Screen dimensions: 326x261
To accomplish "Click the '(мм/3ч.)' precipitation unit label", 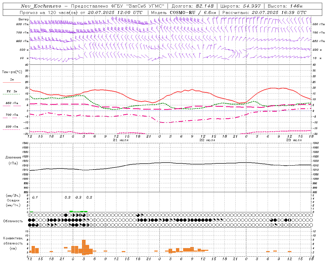I will click(13, 195).
